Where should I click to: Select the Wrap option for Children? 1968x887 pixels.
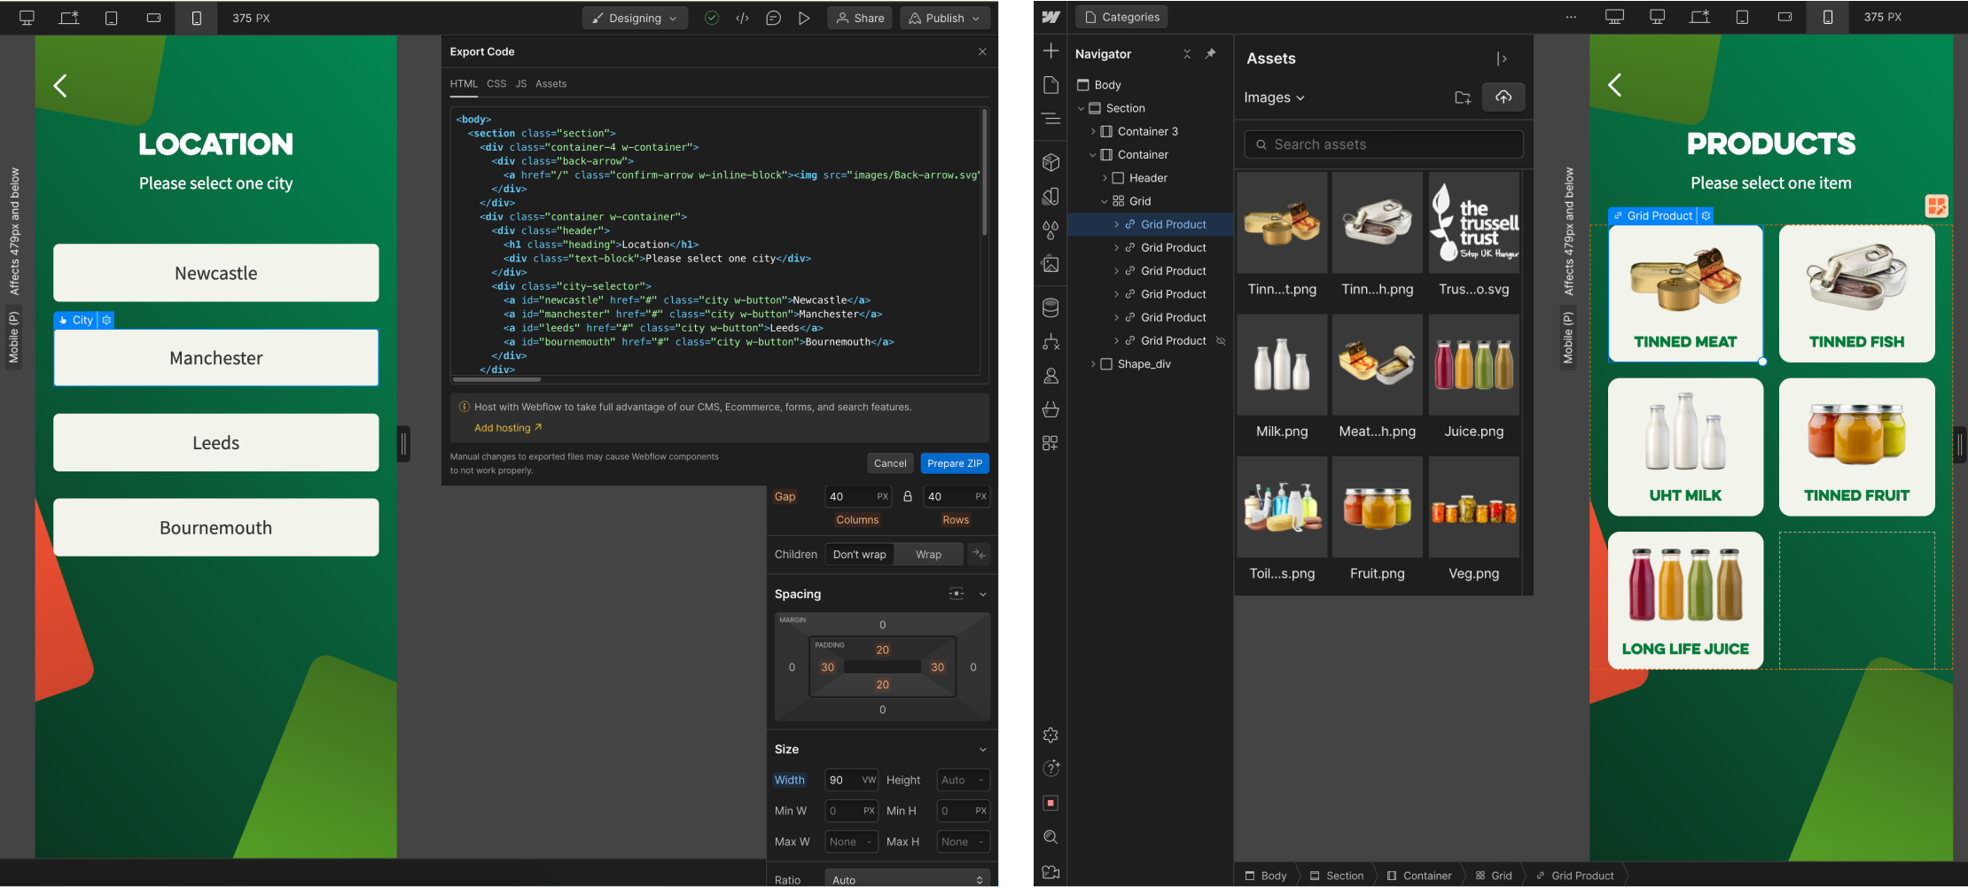point(928,555)
